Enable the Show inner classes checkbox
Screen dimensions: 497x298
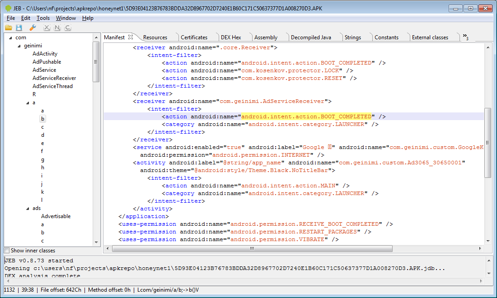(7, 251)
